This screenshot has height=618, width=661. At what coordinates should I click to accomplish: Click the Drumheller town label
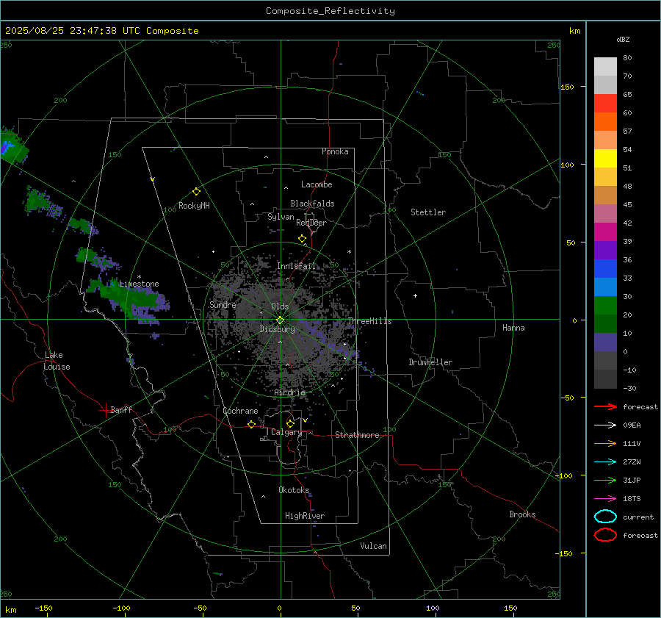pos(430,362)
